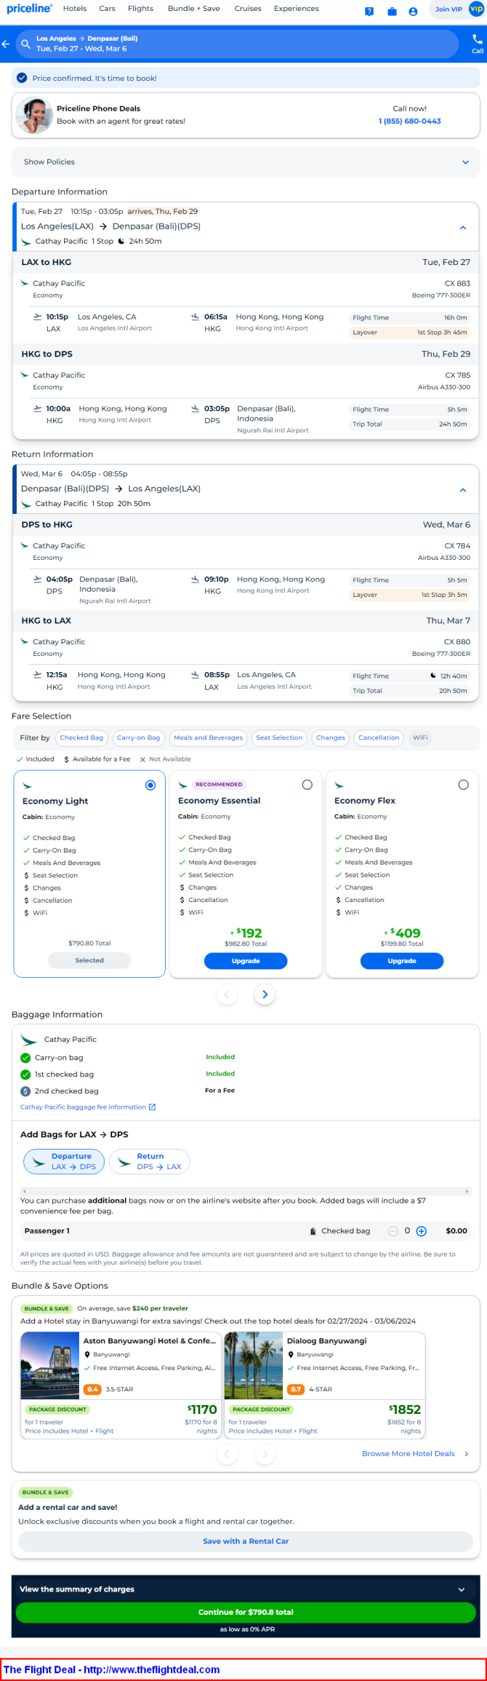The image size is (487, 1681).
Task: Go back using the left arrow icon
Action: pyautogui.click(x=6, y=44)
